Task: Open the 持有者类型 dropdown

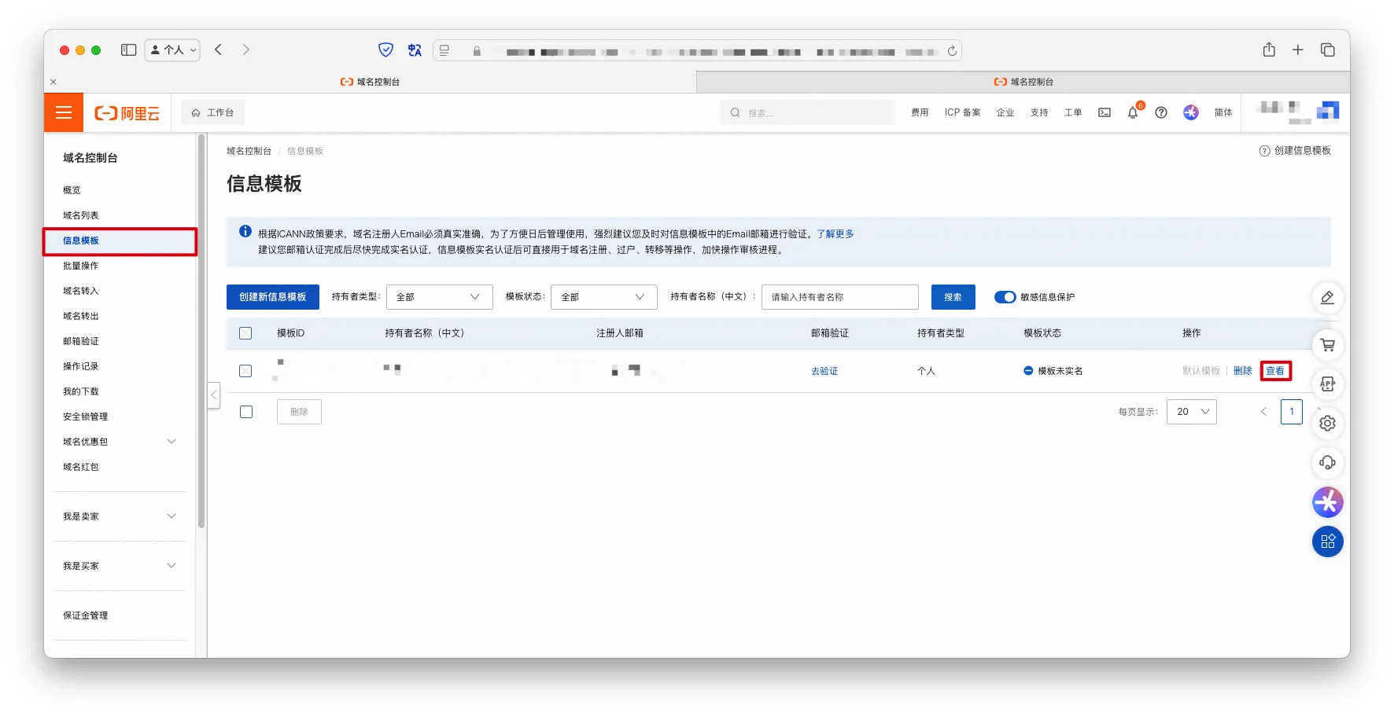Action: (x=439, y=297)
